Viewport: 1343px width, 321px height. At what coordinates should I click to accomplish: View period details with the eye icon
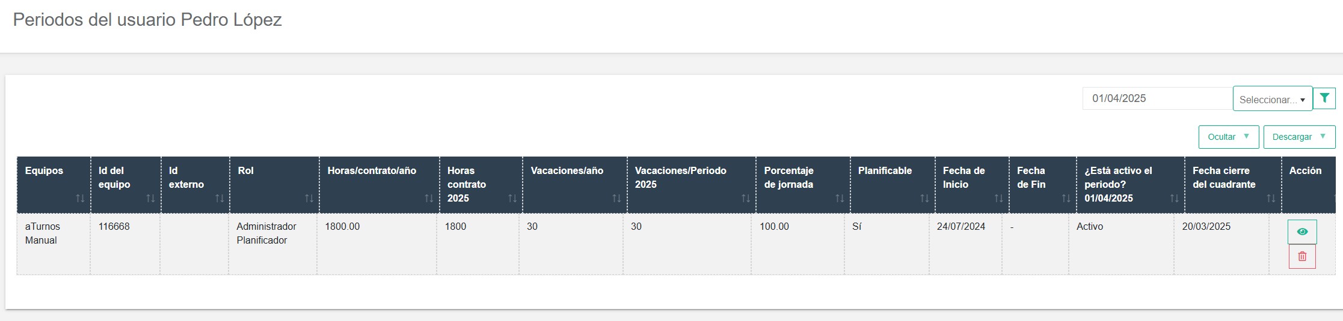tap(1302, 232)
